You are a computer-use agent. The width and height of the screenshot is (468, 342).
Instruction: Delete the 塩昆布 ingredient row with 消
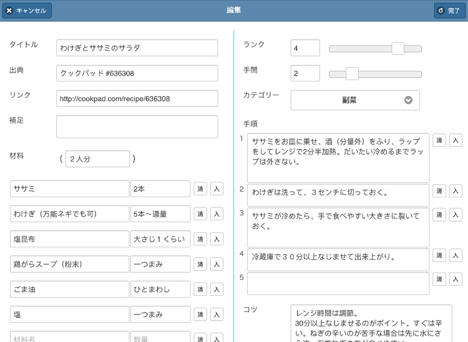point(200,239)
